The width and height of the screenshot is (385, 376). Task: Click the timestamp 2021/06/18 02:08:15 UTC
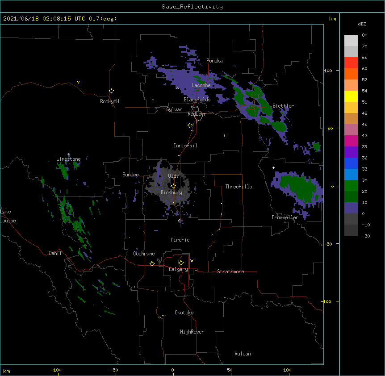pyautogui.click(x=44, y=19)
